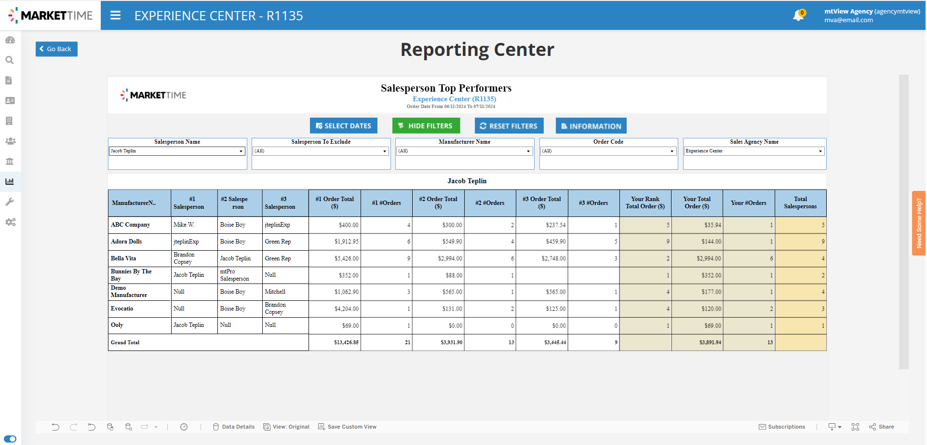
Task: Click the #1 Order Total ($) column header
Action: click(x=335, y=203)
